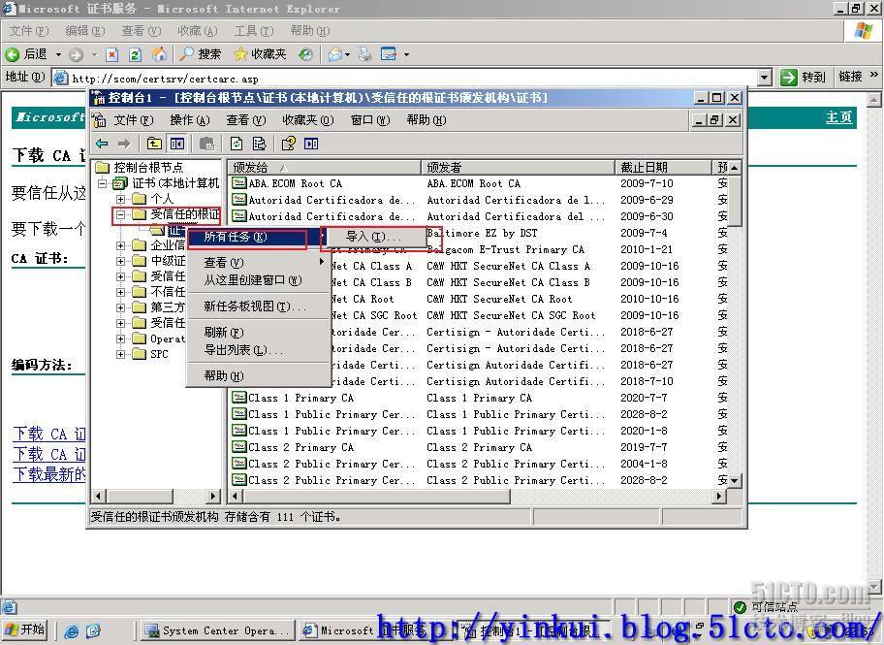Choose 从这里创建窗口(W) context menu item
Viewport: 884px width, 645px height.
click(258, 280)
